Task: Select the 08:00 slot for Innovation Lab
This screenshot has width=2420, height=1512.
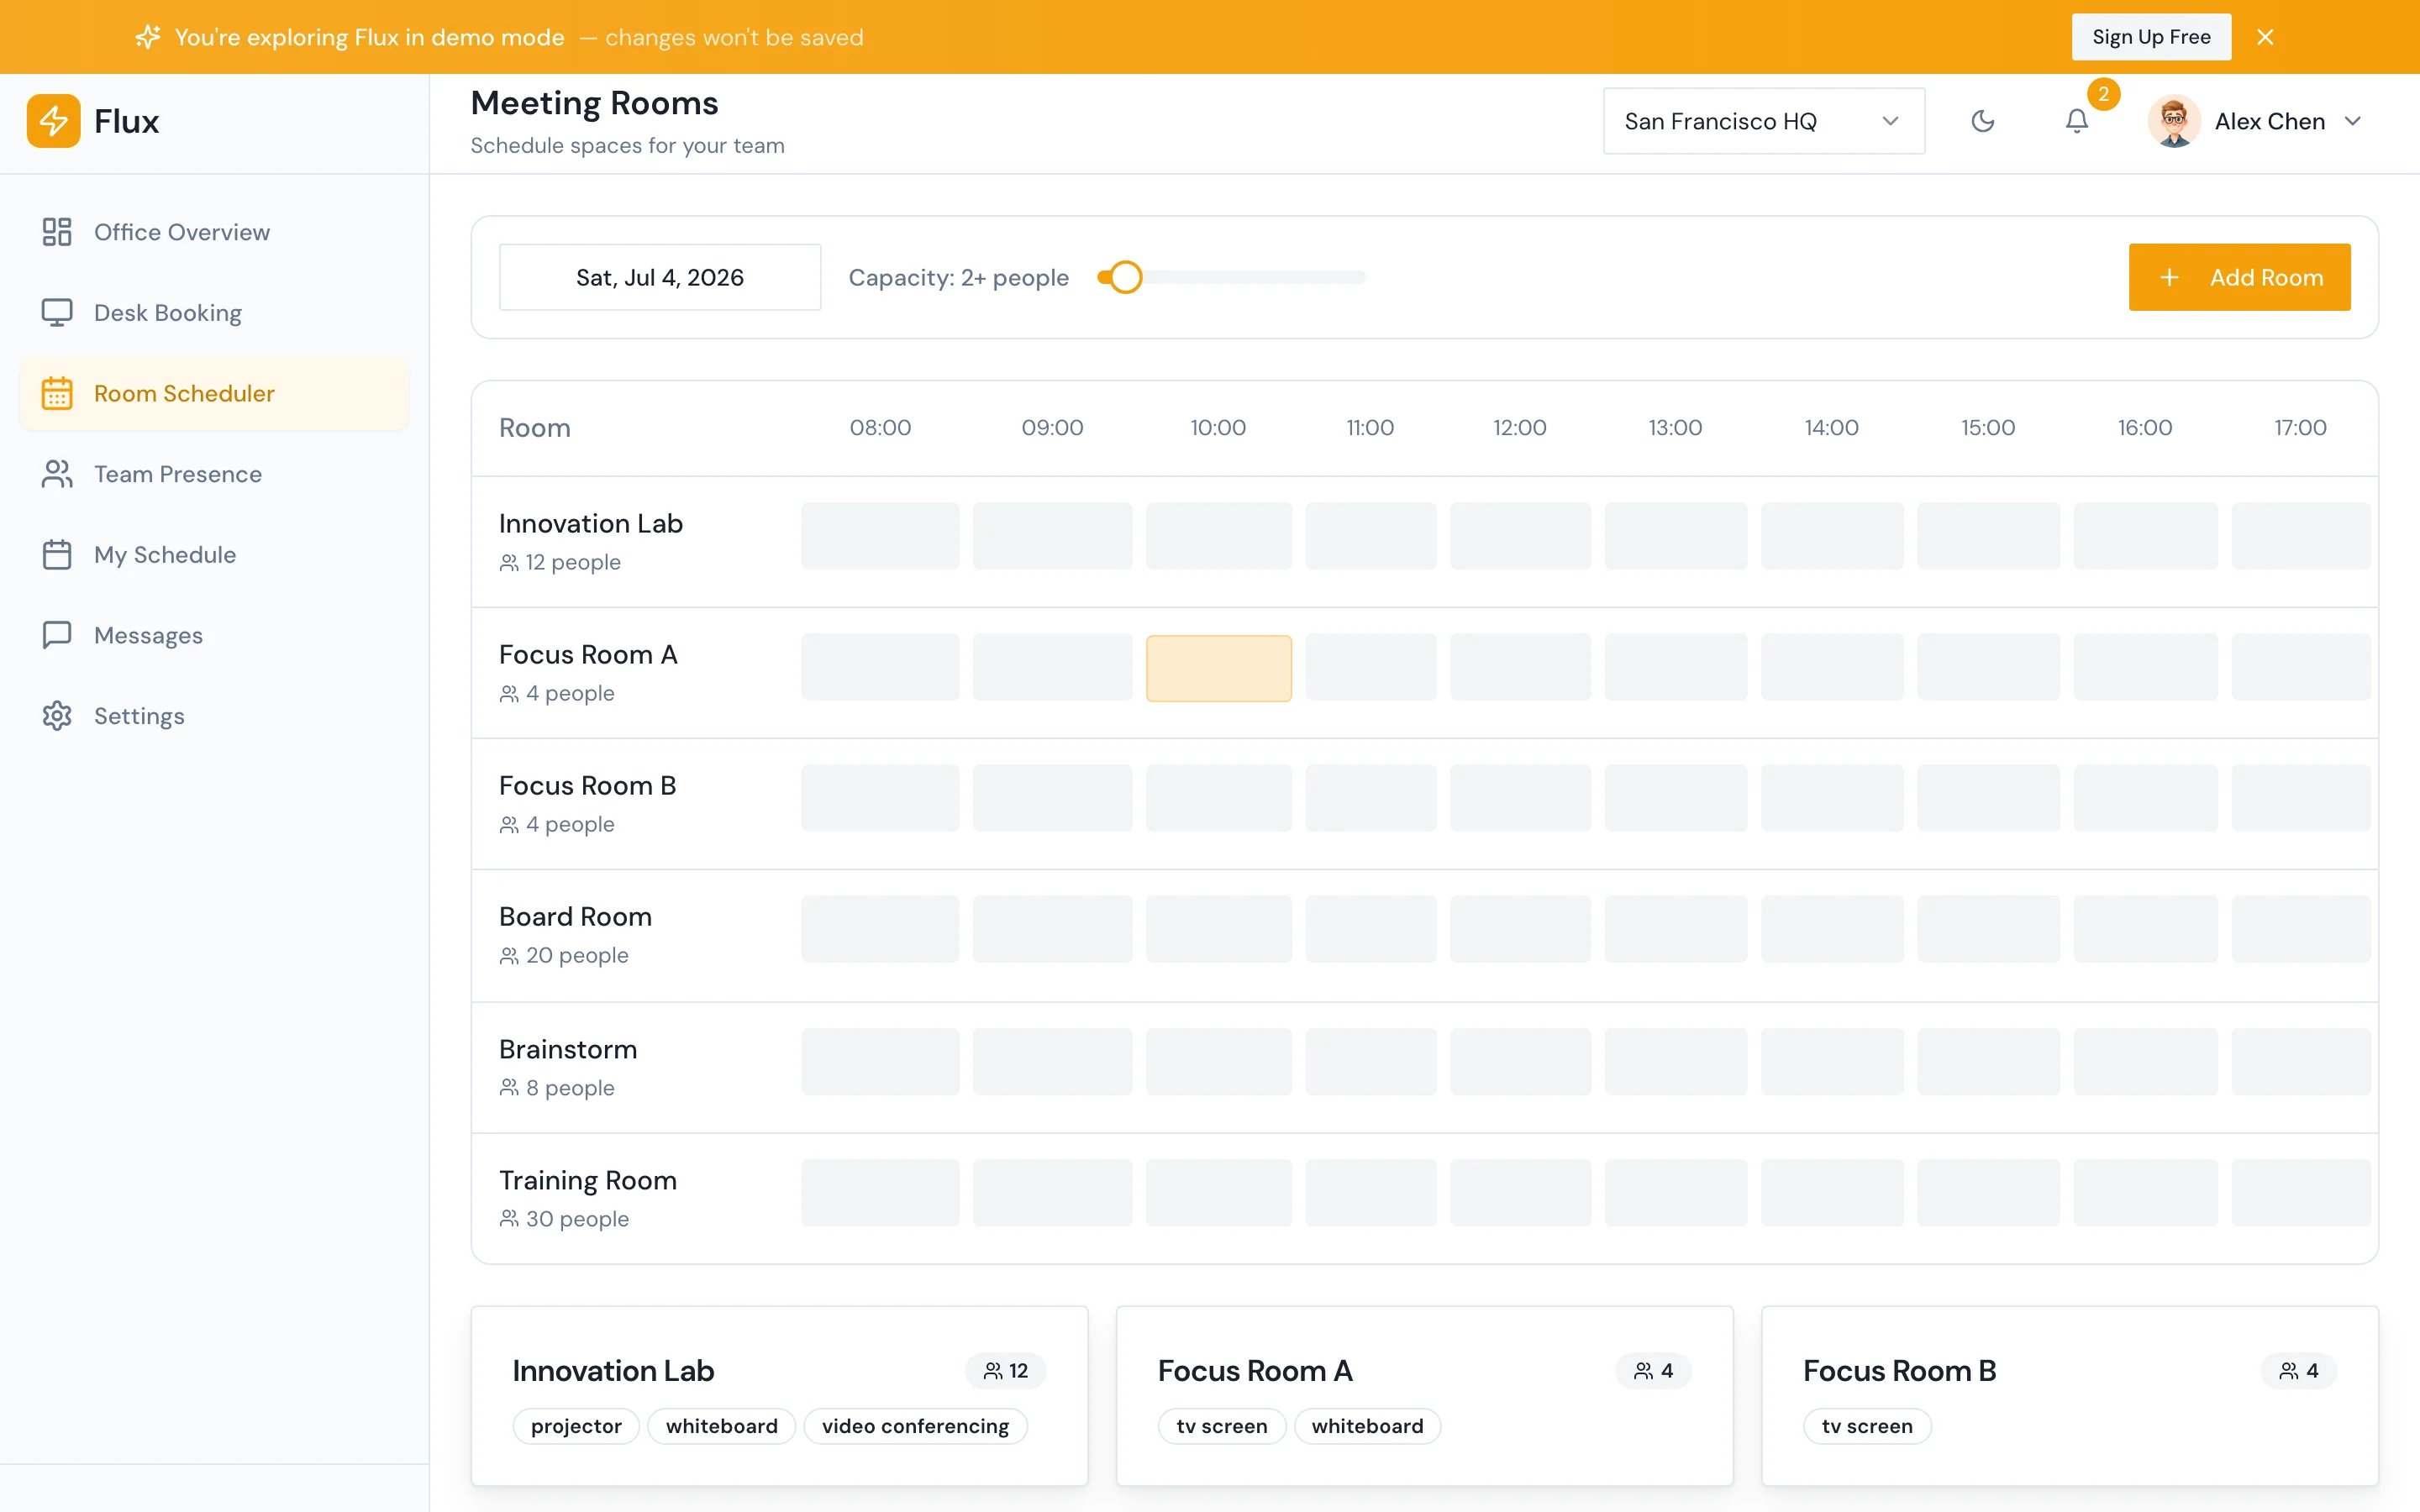Action: 880,536
